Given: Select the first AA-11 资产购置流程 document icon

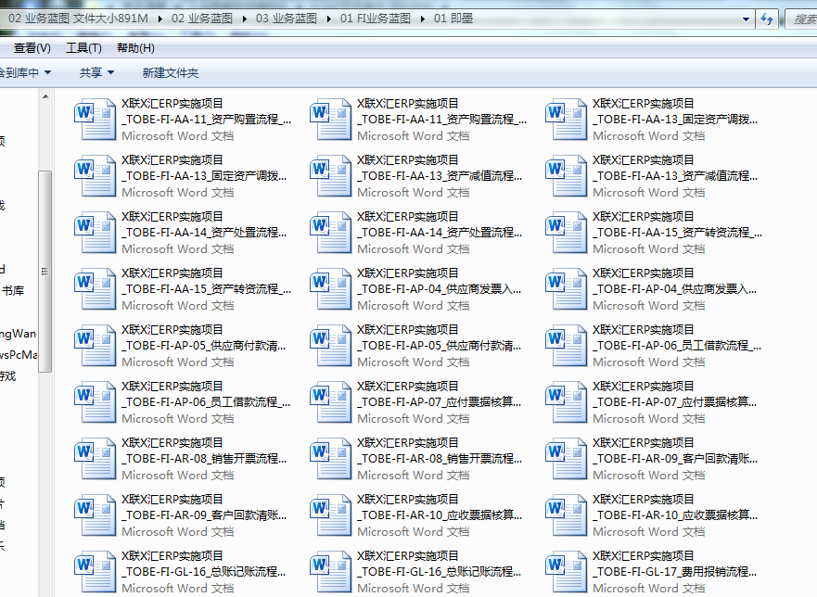Looking at the screenshot, I should click(x=96, y=119).
